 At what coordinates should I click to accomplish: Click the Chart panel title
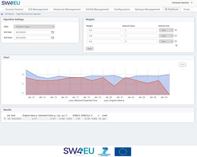click(x=6, y=57)
